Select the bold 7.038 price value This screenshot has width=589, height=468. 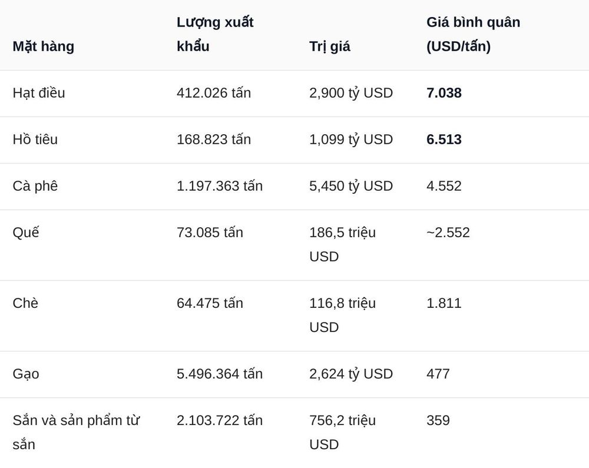click(444, 93)
